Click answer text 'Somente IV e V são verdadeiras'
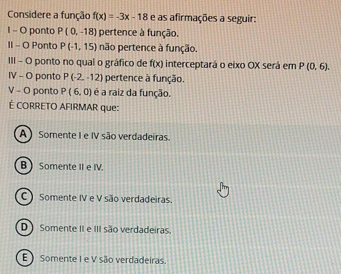This screenshot has height=274, width=341. (106, 198)
